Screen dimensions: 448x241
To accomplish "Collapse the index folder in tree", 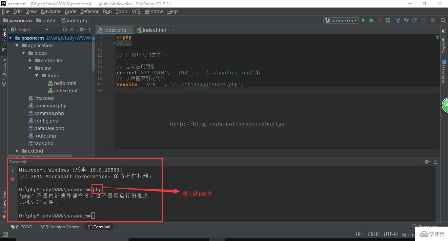I will [x=24, y=53].
